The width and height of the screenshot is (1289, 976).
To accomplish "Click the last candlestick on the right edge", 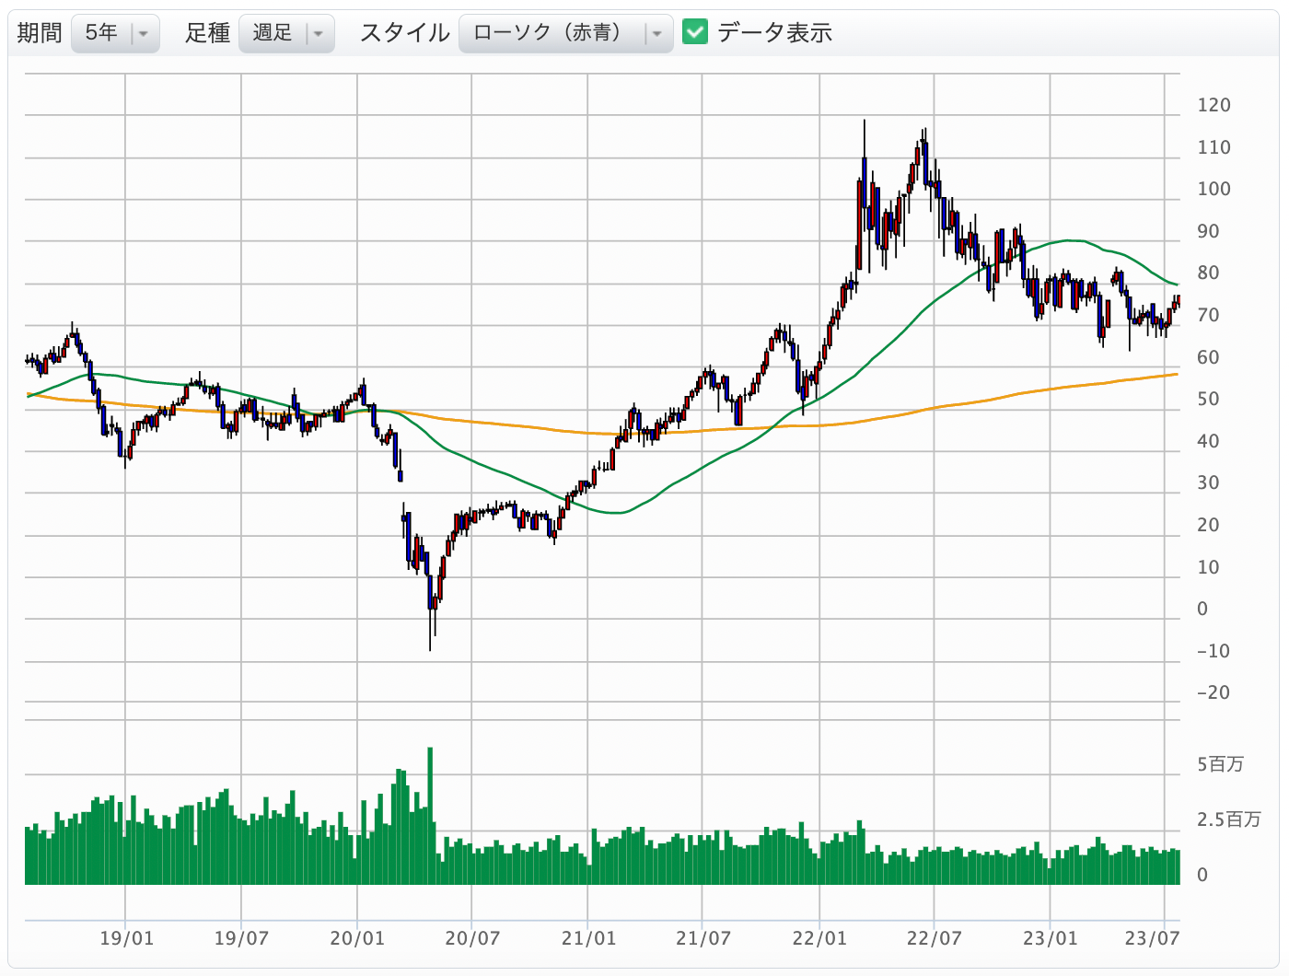I will 1177,302.
